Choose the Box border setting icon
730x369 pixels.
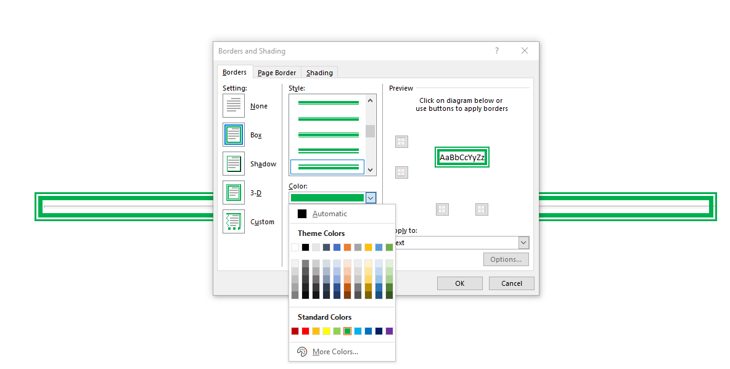point(234,134)
